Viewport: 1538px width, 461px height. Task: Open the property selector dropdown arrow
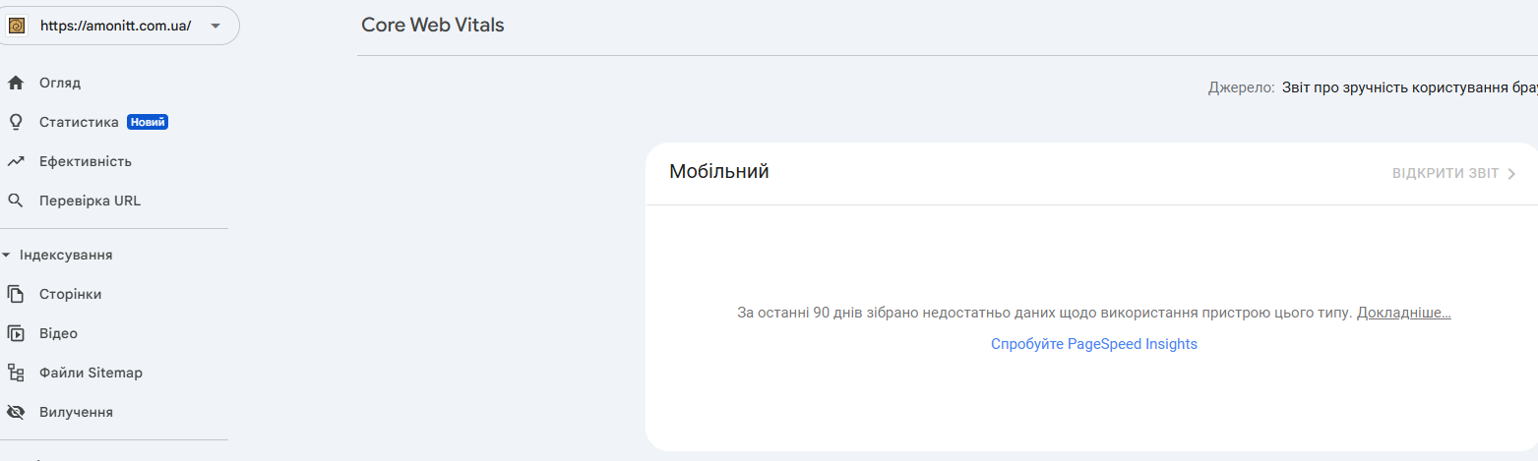(215, 26)
